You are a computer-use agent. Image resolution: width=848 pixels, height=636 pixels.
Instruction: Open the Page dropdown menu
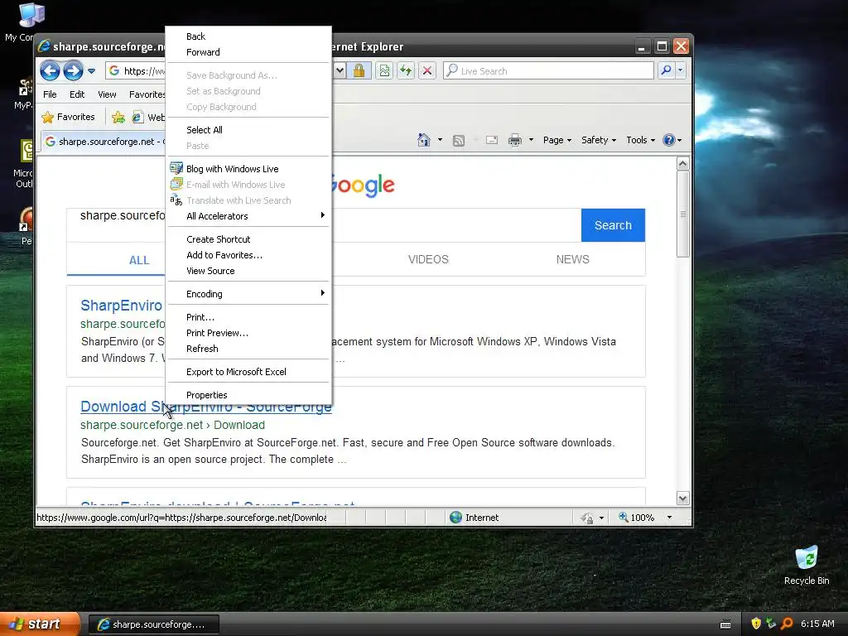point(557,140)
